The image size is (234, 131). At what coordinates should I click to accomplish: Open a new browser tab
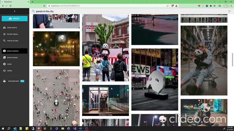point(32,2)
